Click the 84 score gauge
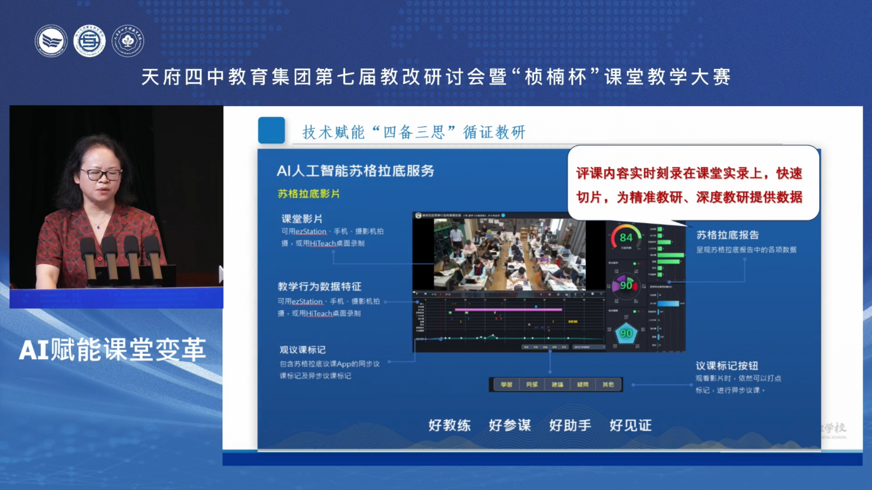This screenshot has width=872, height=490. (x=626, y=237)
